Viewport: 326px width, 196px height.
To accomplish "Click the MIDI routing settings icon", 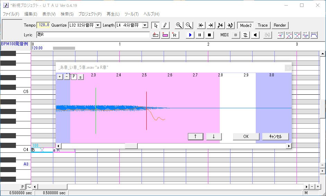I will click(x=245, y=35).
